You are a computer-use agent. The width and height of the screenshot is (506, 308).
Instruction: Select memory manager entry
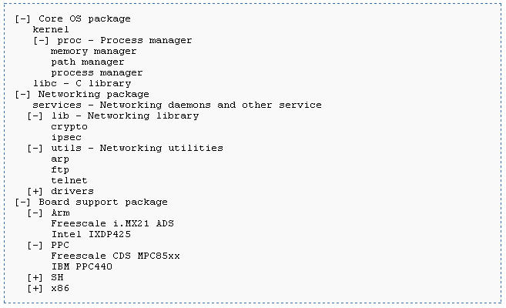click(94, 52)
